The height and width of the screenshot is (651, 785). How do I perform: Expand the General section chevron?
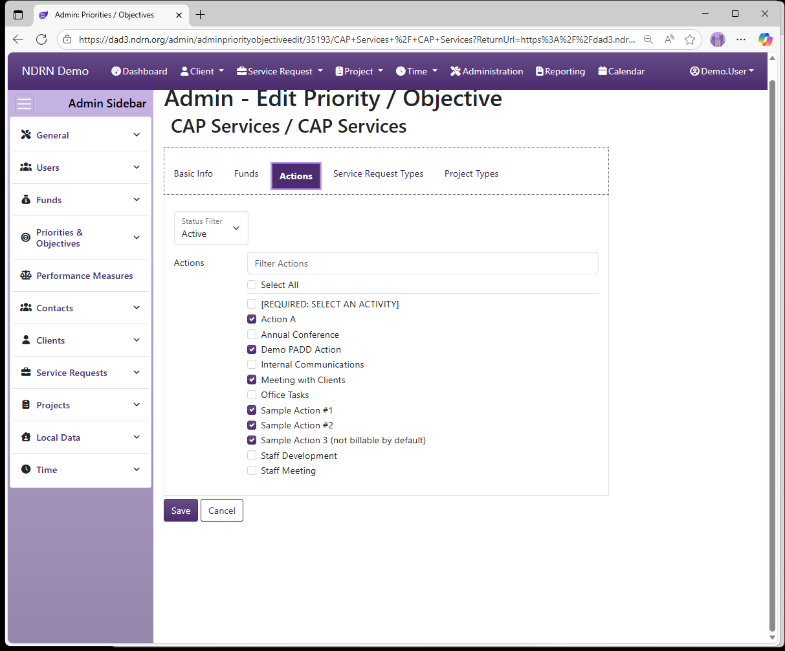coord(137,135)
